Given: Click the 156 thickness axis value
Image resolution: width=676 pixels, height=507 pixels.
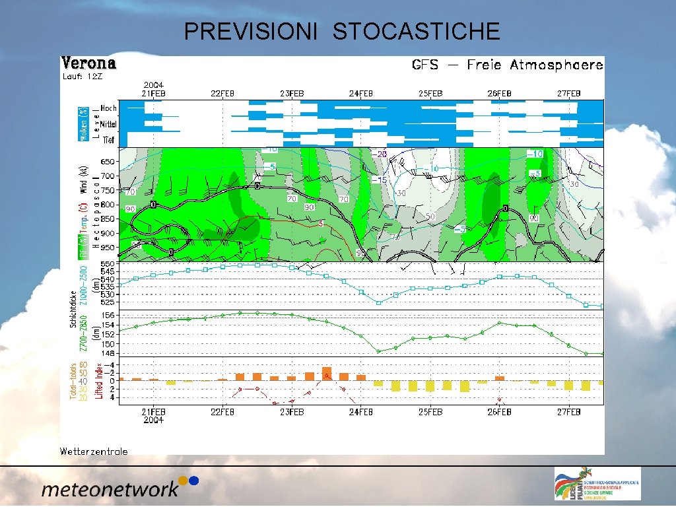Looking at the screenshot, I should (108, 316).
